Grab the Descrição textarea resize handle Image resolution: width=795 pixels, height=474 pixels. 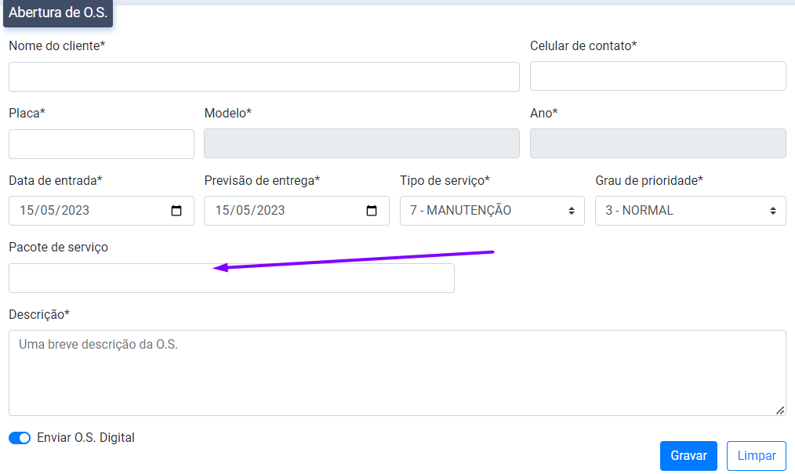click(779, 410)
